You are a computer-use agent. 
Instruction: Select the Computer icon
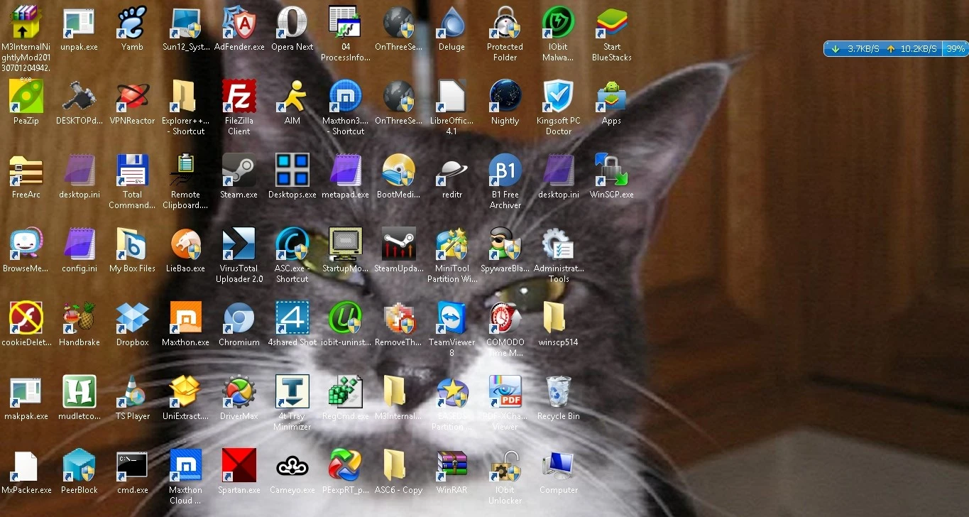tap(559, 465)
